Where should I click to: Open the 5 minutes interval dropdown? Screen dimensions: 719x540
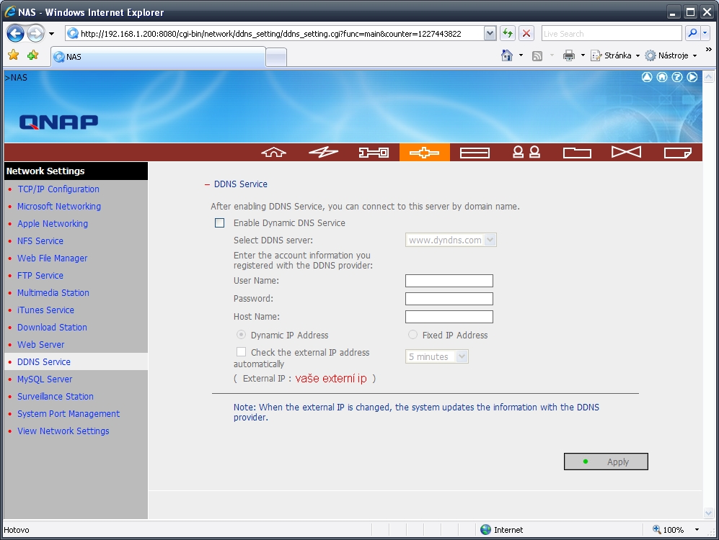point(436,356)
